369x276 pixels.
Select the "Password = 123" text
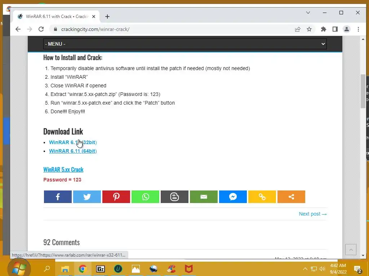(x=62, y=180)
